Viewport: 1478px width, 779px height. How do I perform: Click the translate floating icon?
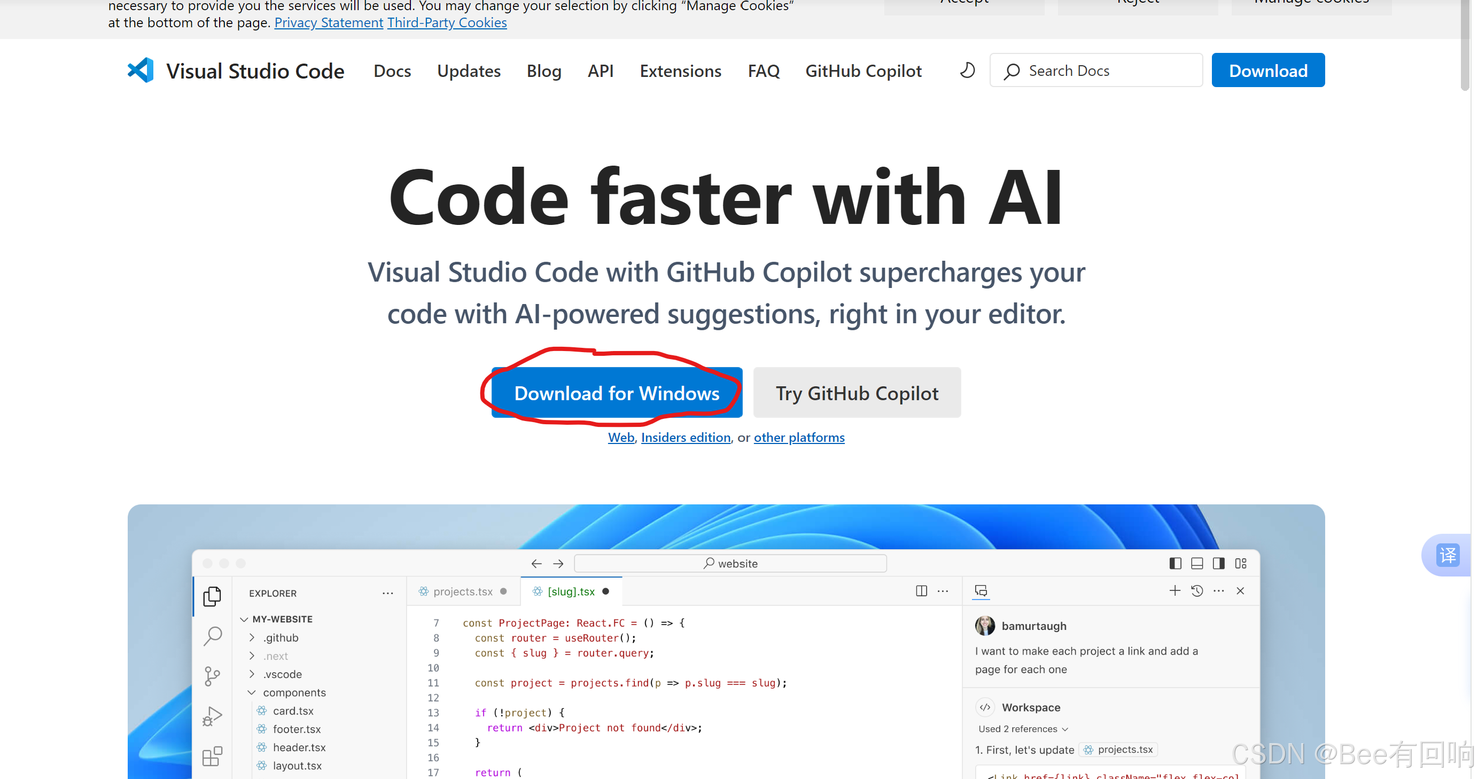pyautogui.click(x=1447, y=555)
